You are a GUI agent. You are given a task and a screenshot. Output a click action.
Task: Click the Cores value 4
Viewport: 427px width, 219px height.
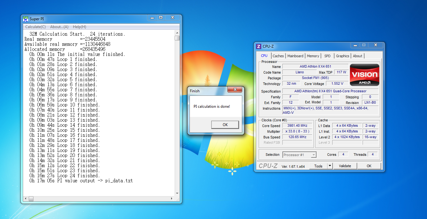[x=343, y=155]
